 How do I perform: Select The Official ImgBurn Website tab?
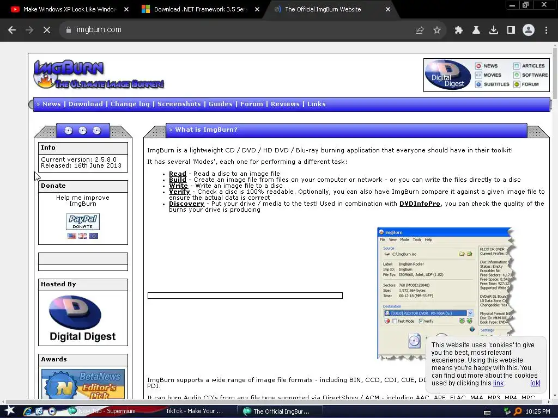pos(323,9)
